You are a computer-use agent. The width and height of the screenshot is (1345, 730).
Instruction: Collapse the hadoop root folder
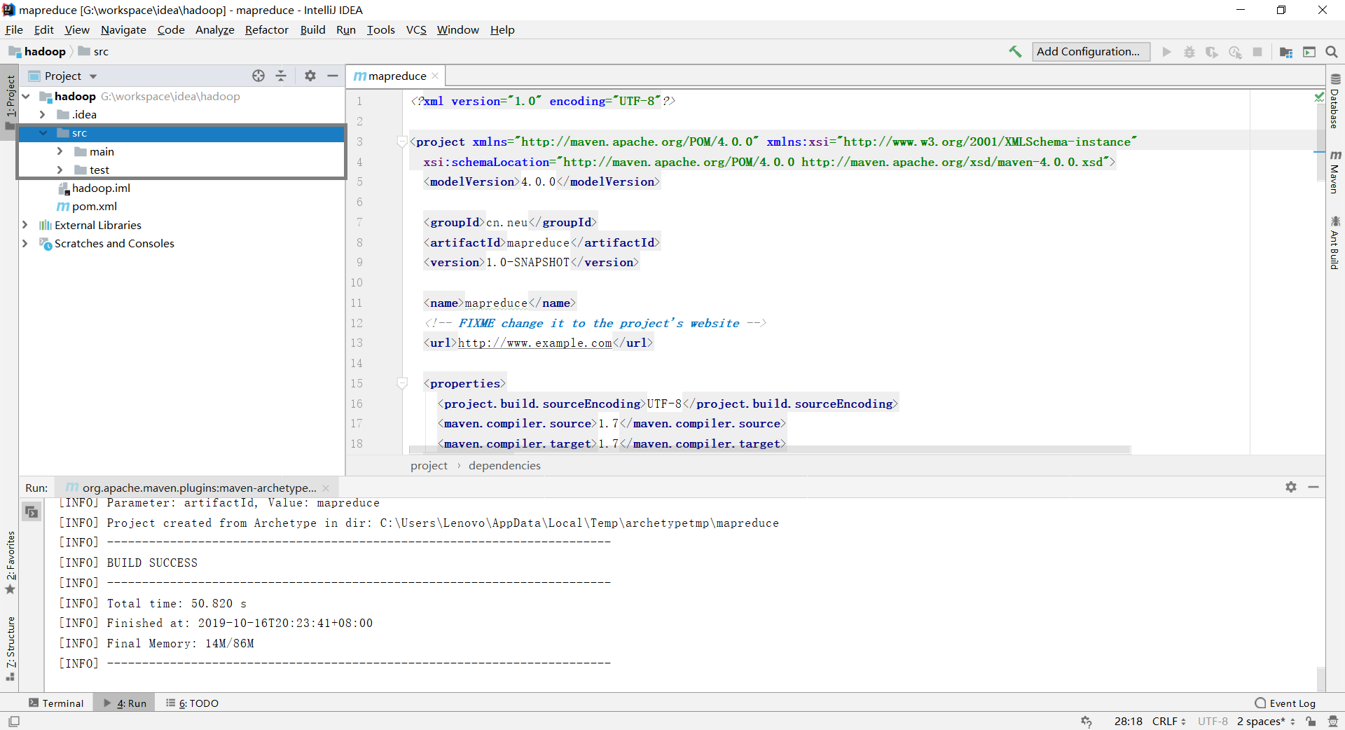[x=26, y=96]
